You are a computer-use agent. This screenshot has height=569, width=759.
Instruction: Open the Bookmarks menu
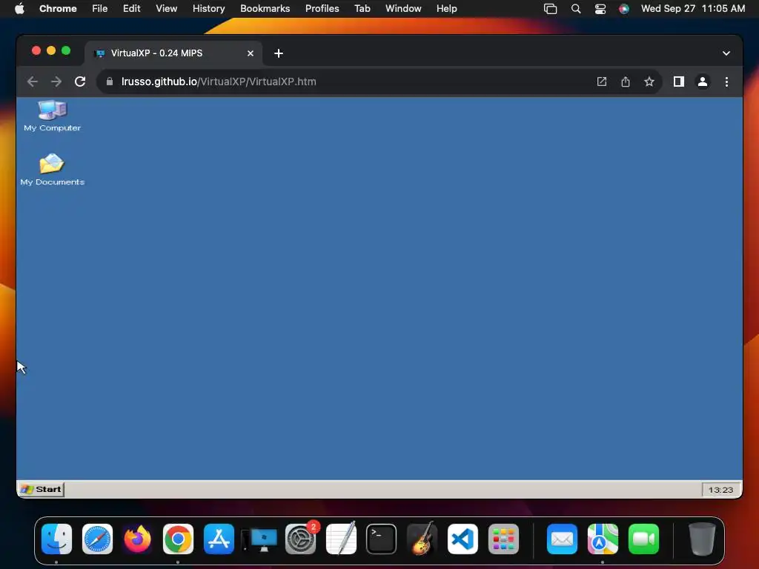pos(265,9)
